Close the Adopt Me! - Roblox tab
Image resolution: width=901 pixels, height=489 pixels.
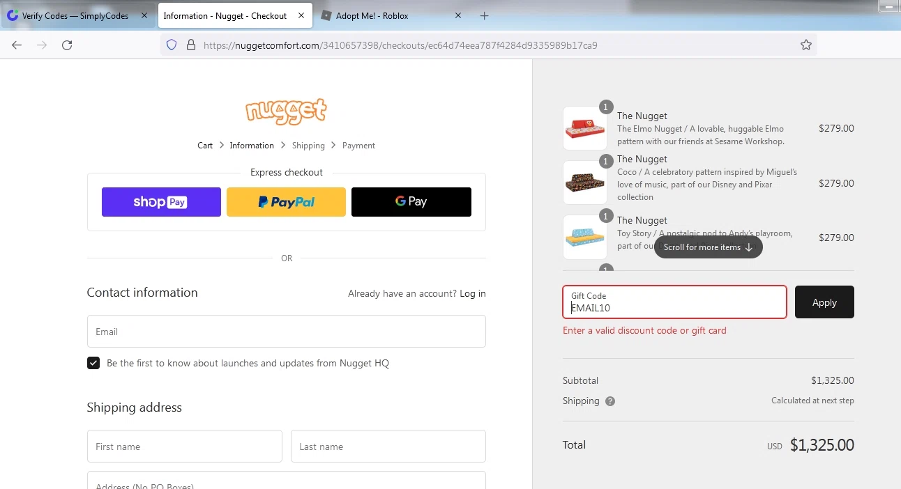(458, 15)
